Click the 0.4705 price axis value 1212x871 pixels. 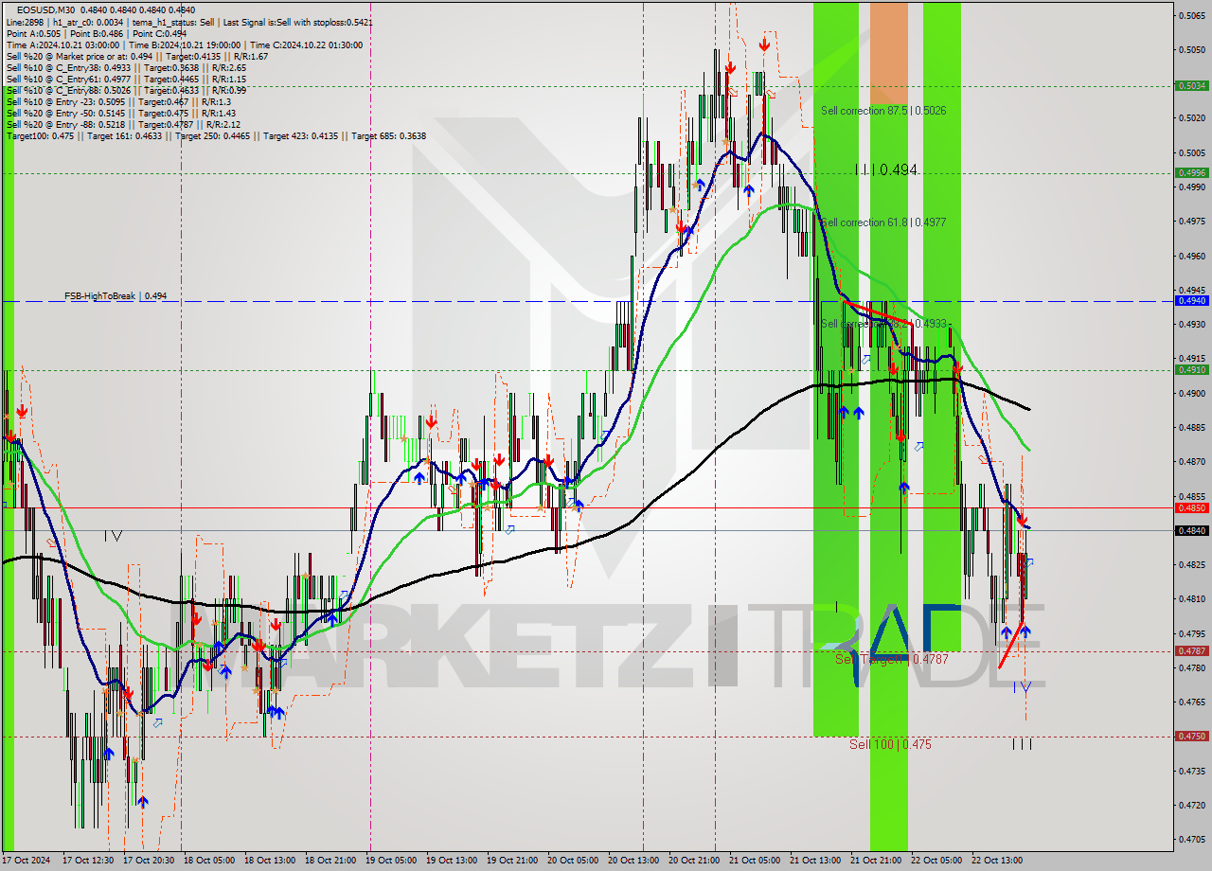click(1192, 839)
